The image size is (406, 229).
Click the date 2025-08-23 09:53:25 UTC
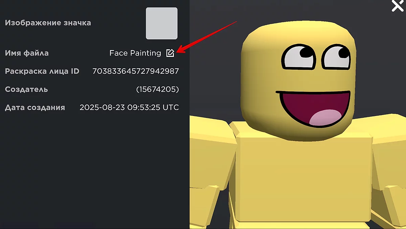point(129,108)
